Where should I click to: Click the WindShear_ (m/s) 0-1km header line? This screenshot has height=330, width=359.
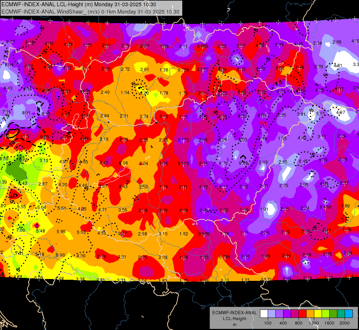(90, 12)
